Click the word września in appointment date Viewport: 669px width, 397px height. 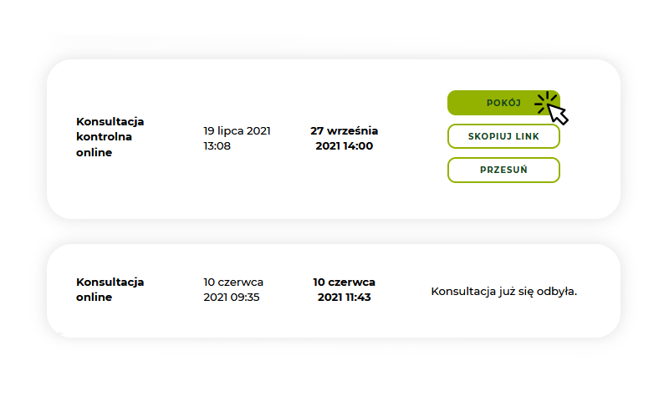(x=352, y=131)
